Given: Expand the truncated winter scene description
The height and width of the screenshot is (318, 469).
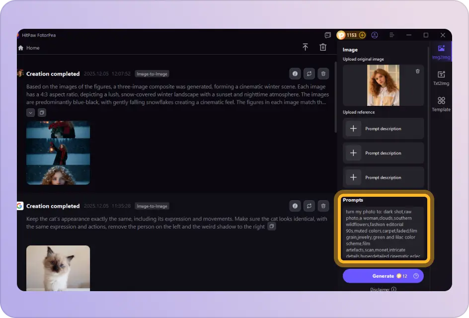Looking at the screenshot, I should (x=31, y=112).
